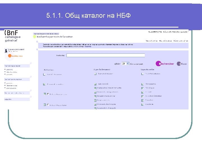Select the Tolbiac Rez-de-jardin radio button
Viewport: 202px width, 152px height.
(48, 105)
